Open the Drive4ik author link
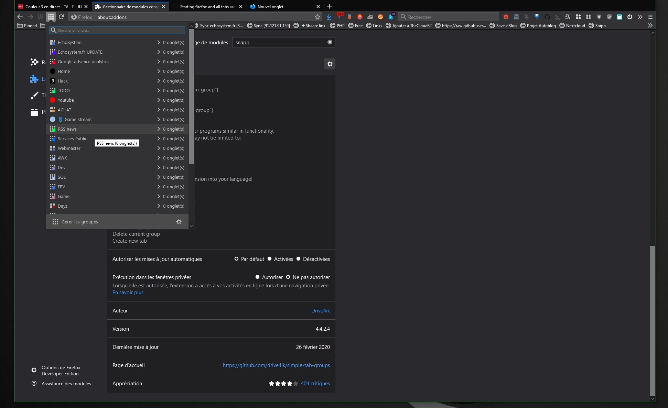This screenshot has height=408, width=668. (x=321, y=311)
